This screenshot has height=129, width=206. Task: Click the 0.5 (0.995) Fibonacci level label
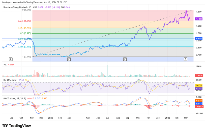[26, 33]
